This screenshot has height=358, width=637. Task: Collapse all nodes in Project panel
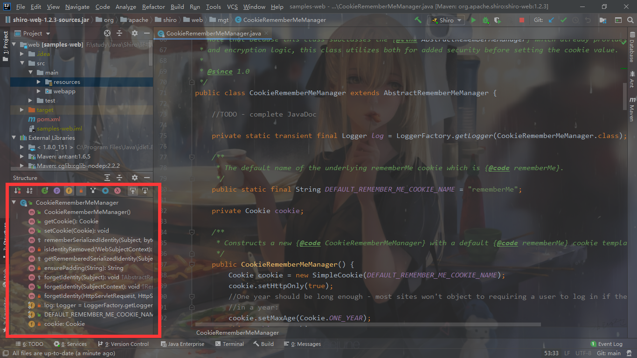coord(119,33)
